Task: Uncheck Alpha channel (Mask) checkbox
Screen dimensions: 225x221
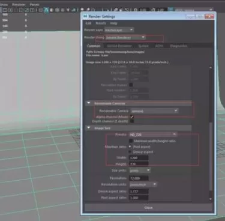Action: point(132,117)
